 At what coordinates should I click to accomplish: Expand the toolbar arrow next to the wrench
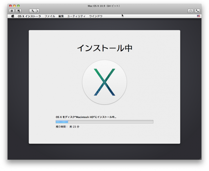(x=38, y=11)
